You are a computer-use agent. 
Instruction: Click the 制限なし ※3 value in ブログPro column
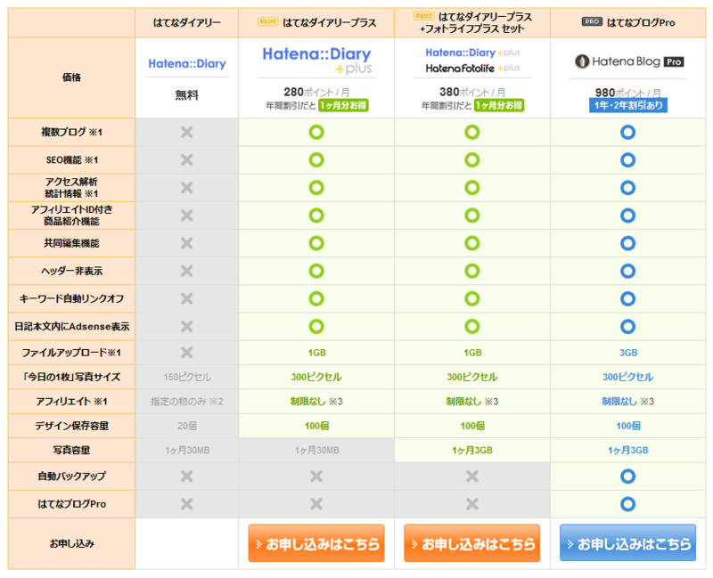(628, 402)
